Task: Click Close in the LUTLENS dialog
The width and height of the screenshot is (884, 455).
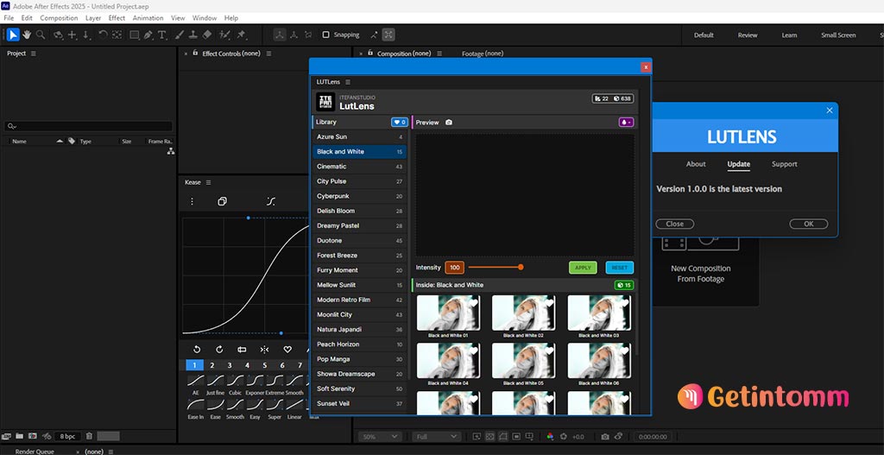Action: 674,224
